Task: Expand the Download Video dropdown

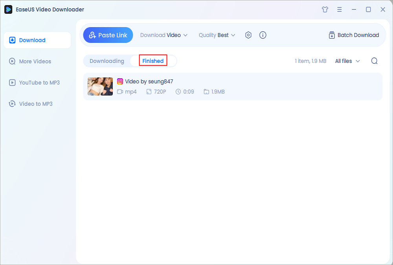Action: coord(163,35)
